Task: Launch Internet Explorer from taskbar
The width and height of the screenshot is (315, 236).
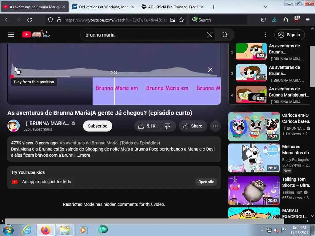Action: click(27, 230)
